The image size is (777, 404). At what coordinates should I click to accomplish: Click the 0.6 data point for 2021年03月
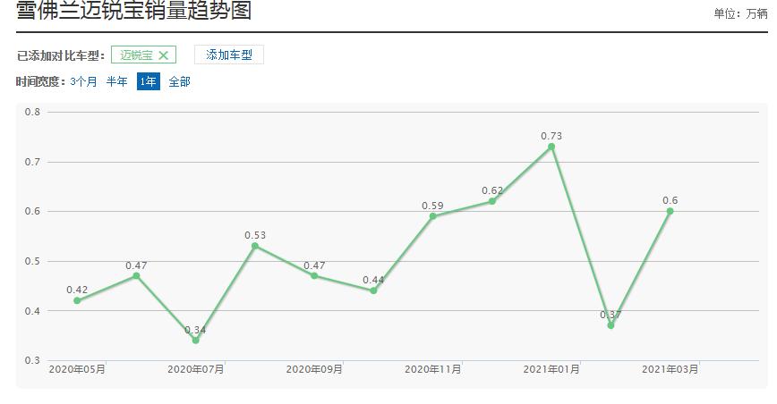click(670, 211)
